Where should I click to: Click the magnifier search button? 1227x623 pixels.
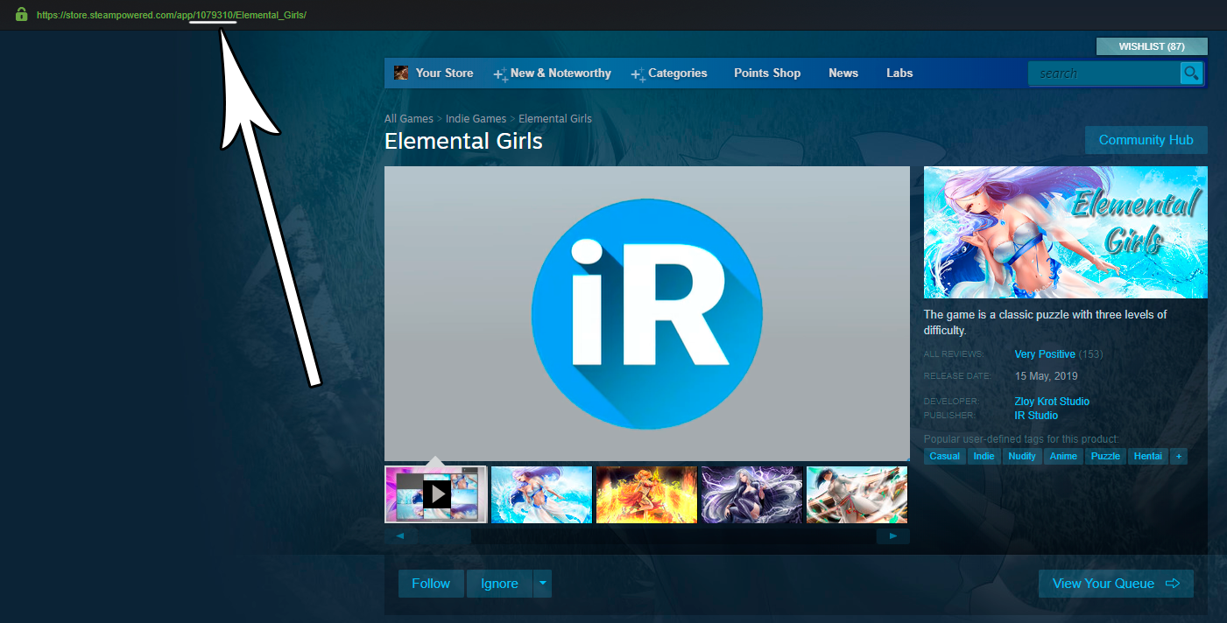pos(1191,73)
